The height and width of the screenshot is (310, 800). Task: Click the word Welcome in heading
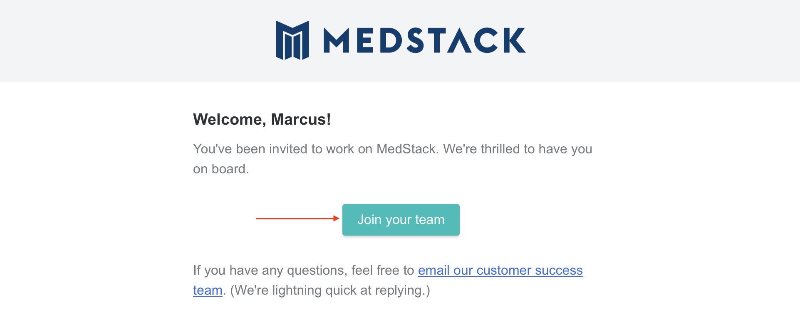pos(228,120)
